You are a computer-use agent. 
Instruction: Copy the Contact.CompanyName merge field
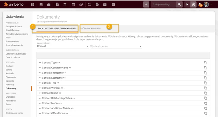206,68
